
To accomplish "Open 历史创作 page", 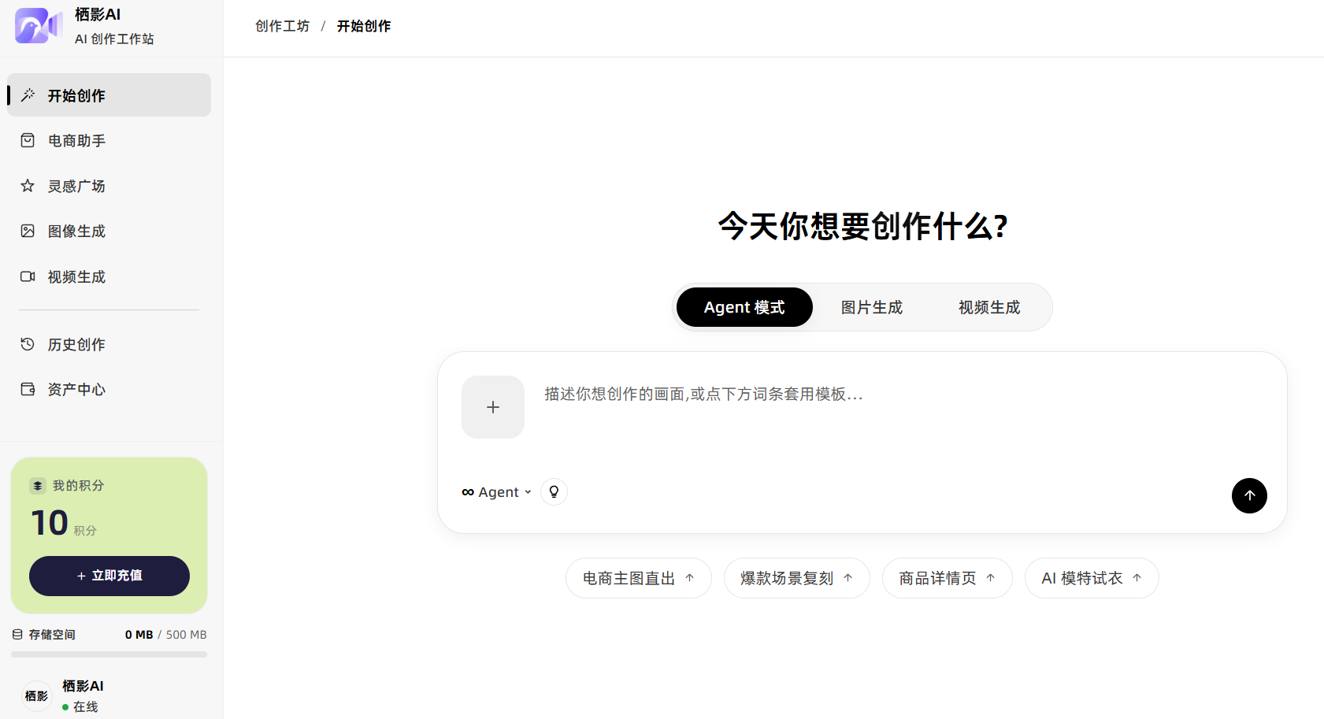I will (x=109, y=345).
